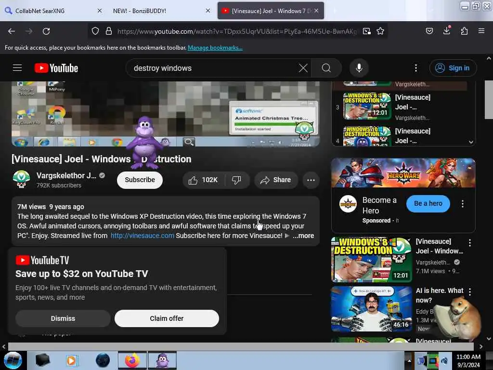Open options for the Hero Wars ad

tap(463, 204)
